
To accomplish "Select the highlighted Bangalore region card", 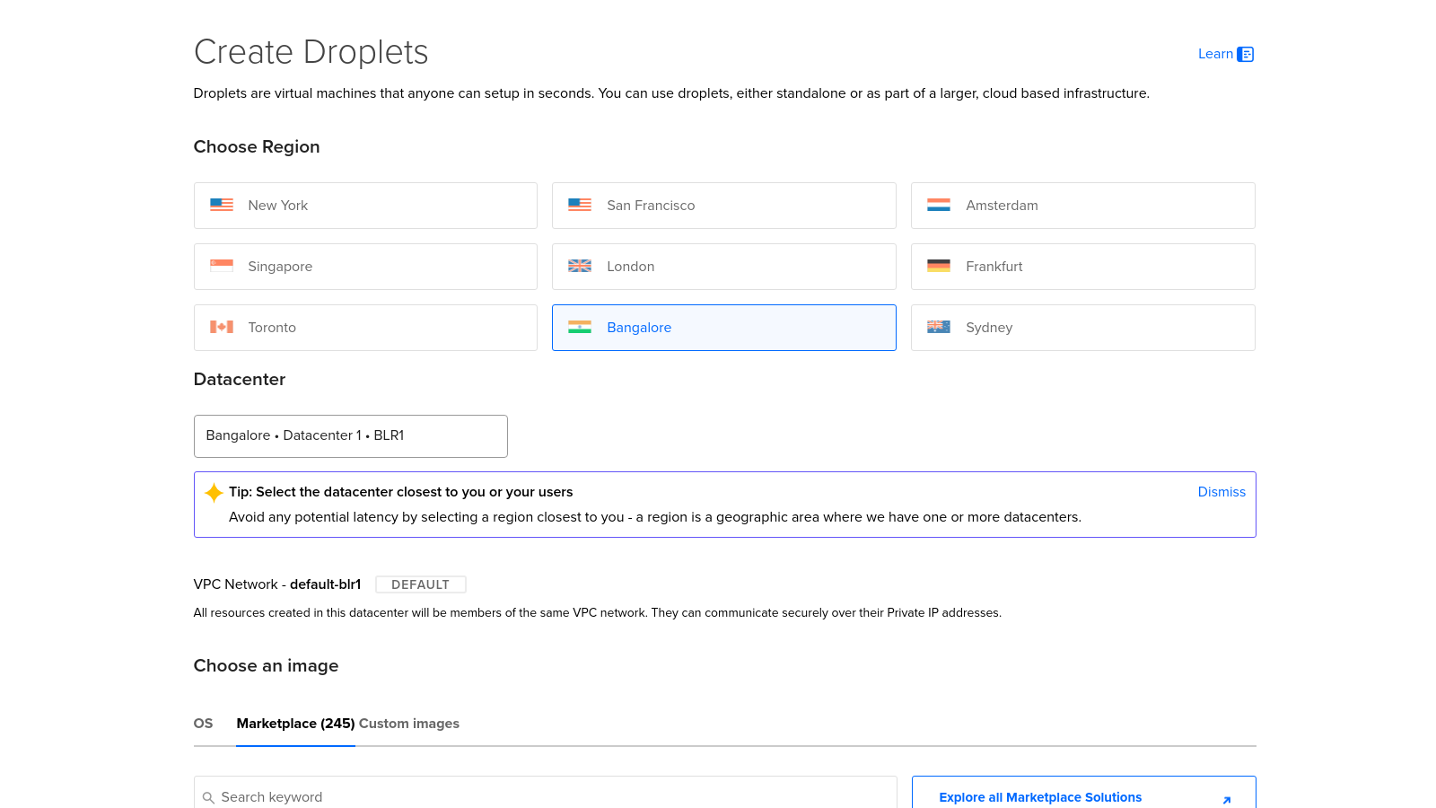I will 724,328.
